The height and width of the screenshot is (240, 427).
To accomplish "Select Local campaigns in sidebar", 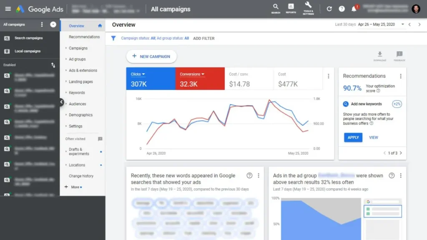I will point(28,51).
